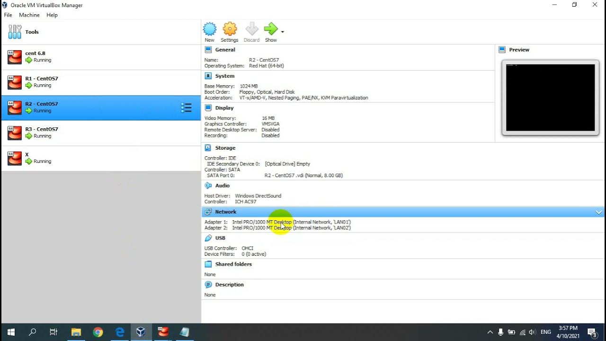Click the Network section adapter icon

(x=208, y=212)
